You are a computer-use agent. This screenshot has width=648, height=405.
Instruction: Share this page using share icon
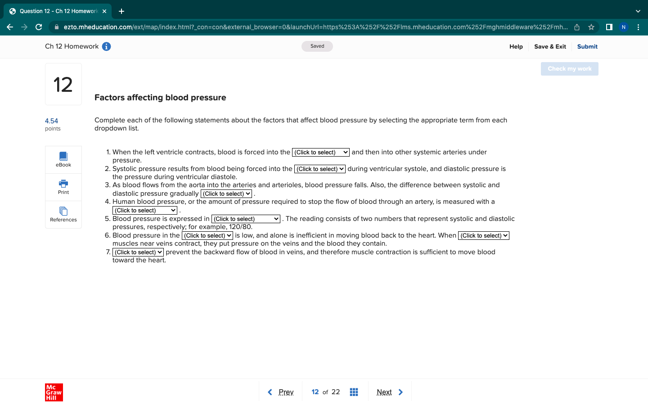pos(577,27)
